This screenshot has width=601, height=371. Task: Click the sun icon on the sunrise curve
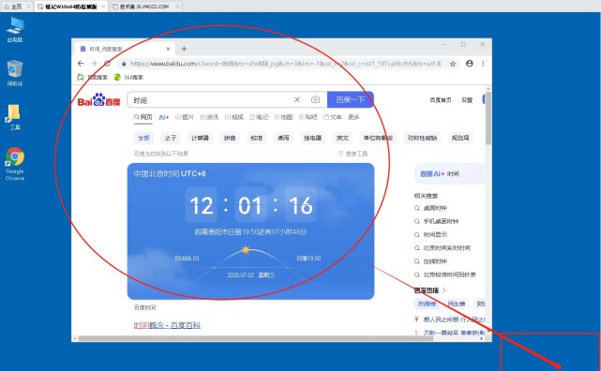point(246,250)
